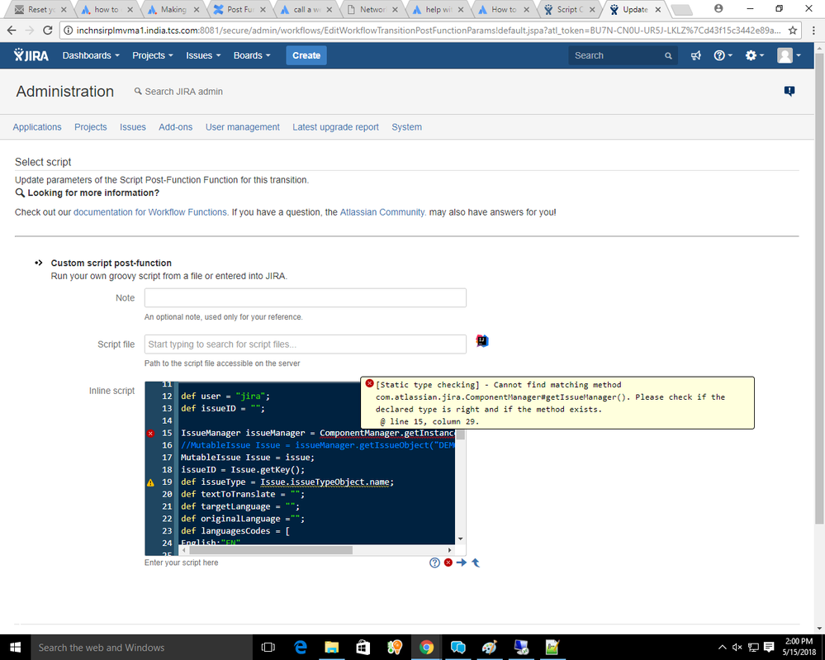Click the JIRA logo in header
This screenshot has width=825, height=660.
31,55
